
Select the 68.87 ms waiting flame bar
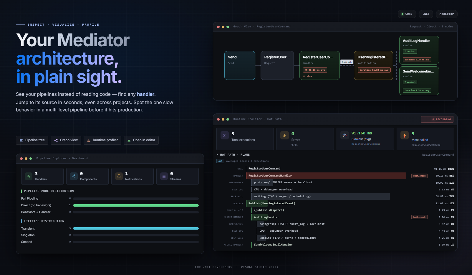[321, 196]
